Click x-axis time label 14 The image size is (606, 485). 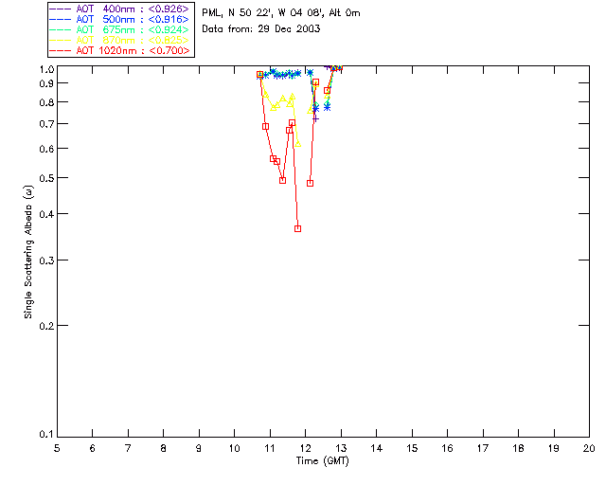click(377, 448)
